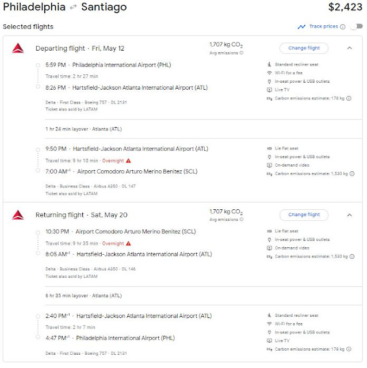This screenshot has height=368, width=367.
Task: Click the carbon estimate info for the 178 kg PHL–ATL leg
Action: tap(350, 98)
